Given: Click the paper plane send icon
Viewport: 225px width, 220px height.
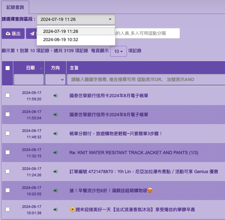Looking at the screenshot, I should pos(32,34).
